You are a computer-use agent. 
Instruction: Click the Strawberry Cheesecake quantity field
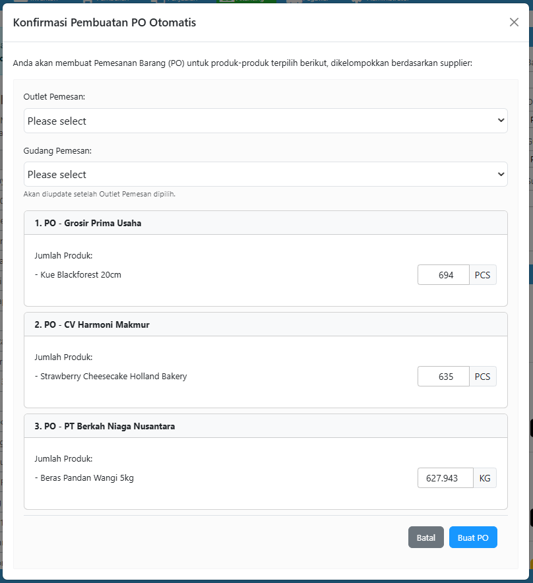click(x=443, y=377)
